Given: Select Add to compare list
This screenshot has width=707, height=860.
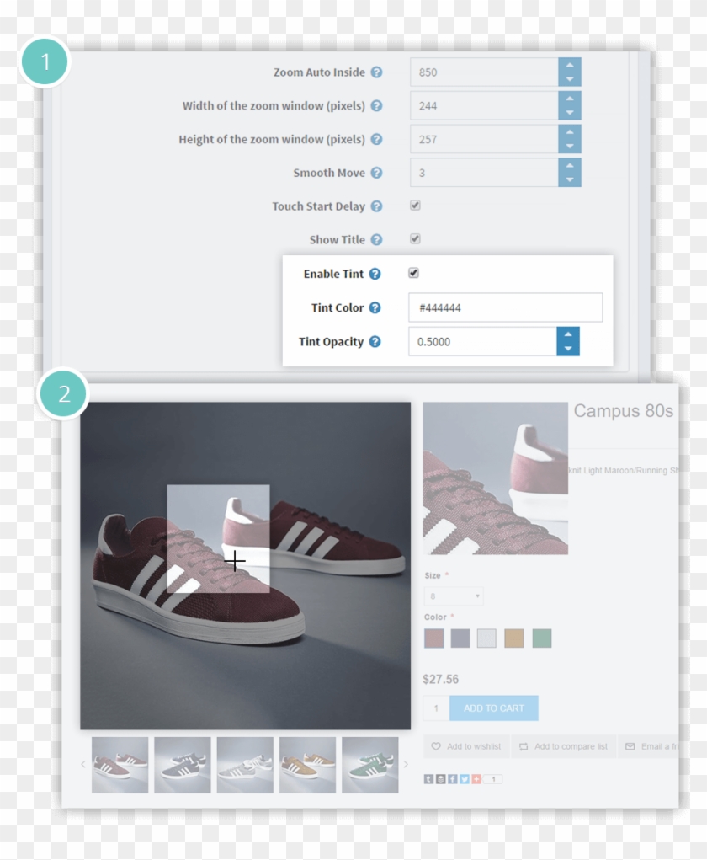Looking at the screenshot, I should click(x=563, y=745).
